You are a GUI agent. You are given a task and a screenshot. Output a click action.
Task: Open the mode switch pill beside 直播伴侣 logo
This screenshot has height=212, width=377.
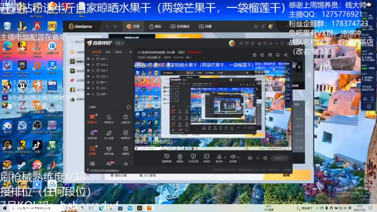point(120,43)
